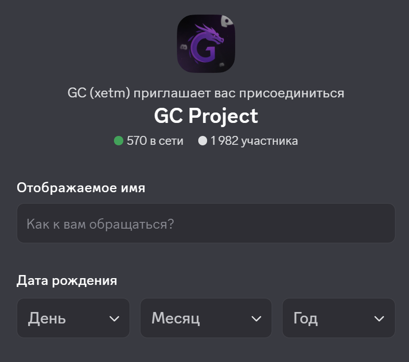Image resolution: width=409 pixels, height=362 pixels.
Task: Click the purple dragon G server avatar
Action: pyautogui.click(x=205, y=43)
